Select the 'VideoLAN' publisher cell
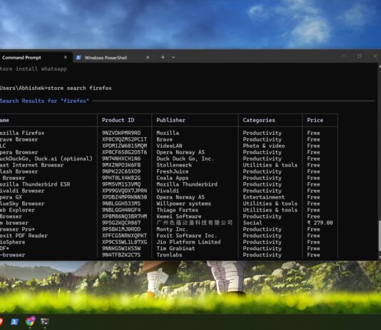 pyautogui.click(x=169, y=146)
